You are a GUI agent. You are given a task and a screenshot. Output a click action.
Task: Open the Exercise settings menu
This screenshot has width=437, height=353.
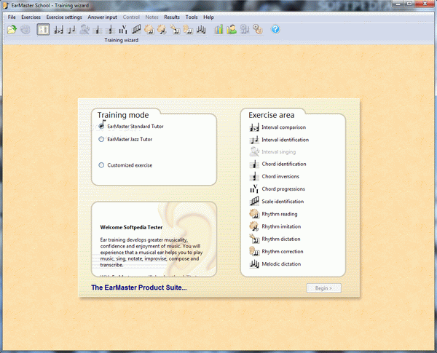[x=64, y=16]
